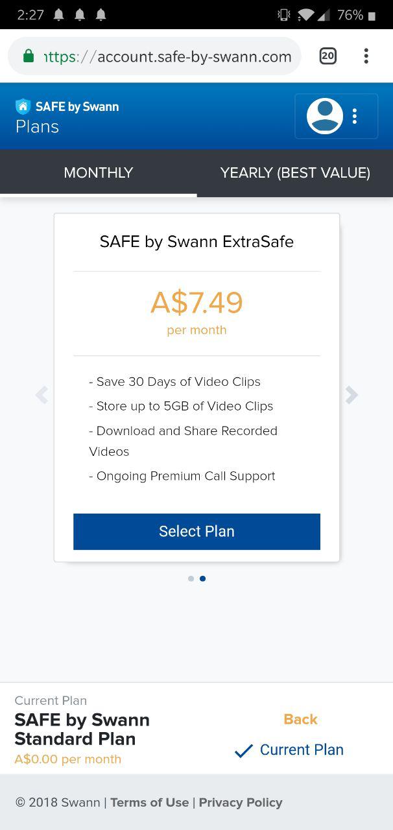Tap the green secure padlock icon
Viewport: 393px width, 830px height.
pyautogui.click(x=28, y=56)
